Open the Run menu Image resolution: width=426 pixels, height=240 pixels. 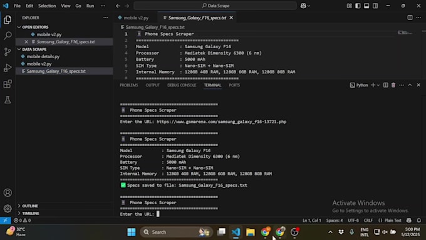coord(90,6)
